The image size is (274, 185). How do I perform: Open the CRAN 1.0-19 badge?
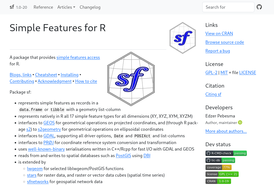218,181
